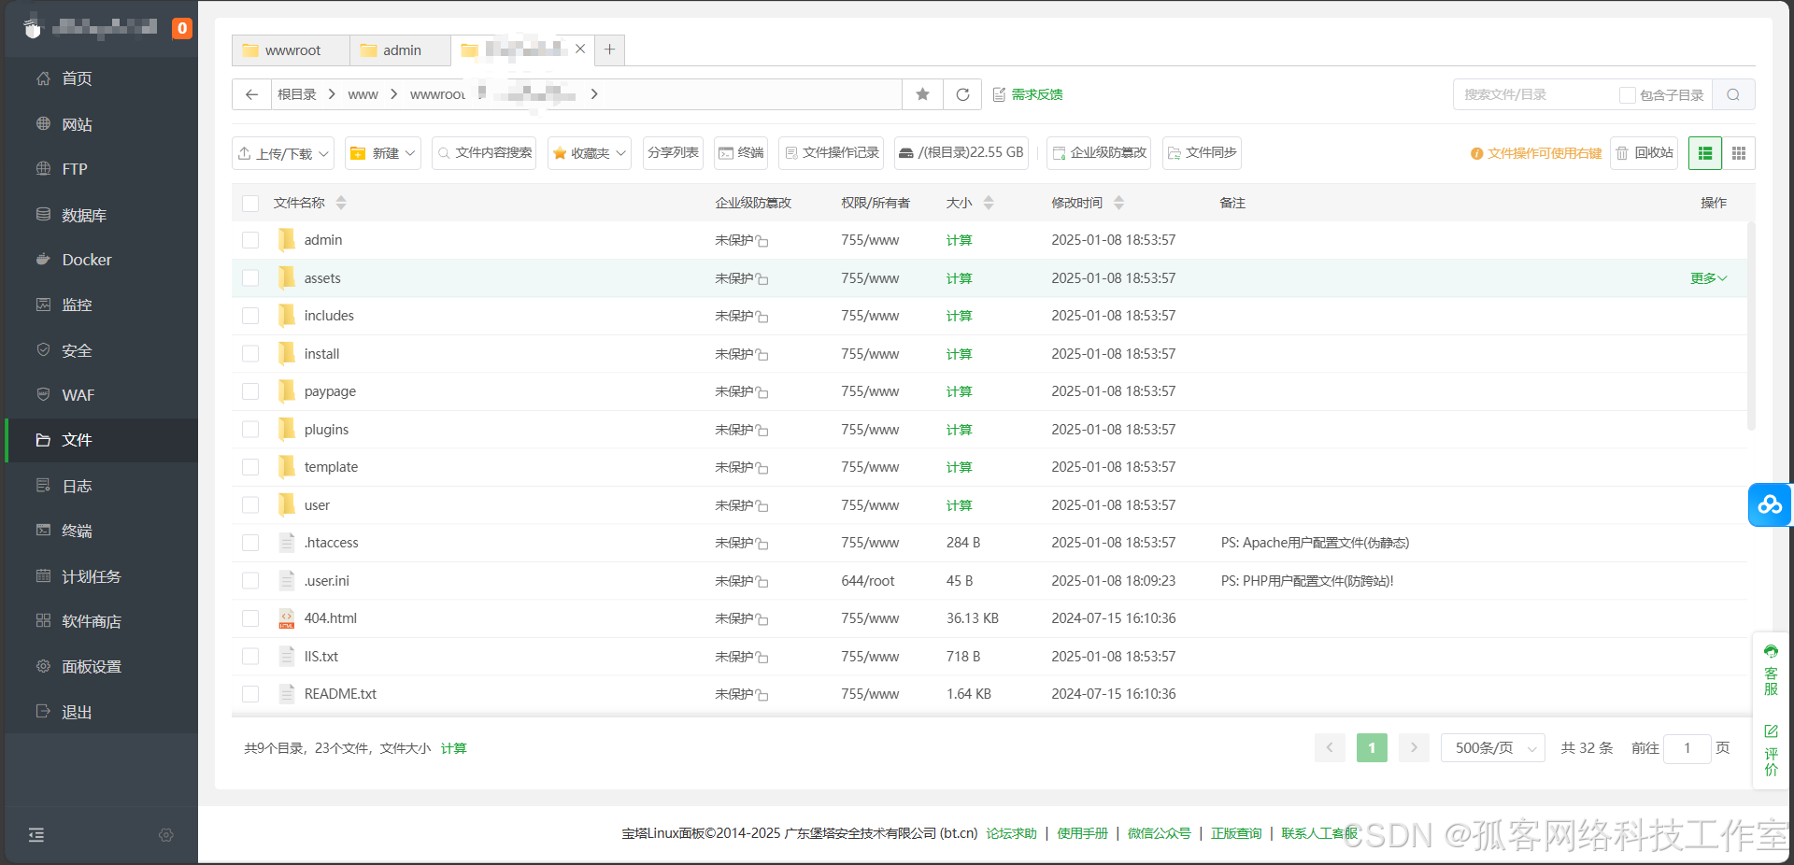Go to 首页 in sidebar
Image resolution: width=1794 pixels, height=865 pixels.
click(x=101, y=78)
